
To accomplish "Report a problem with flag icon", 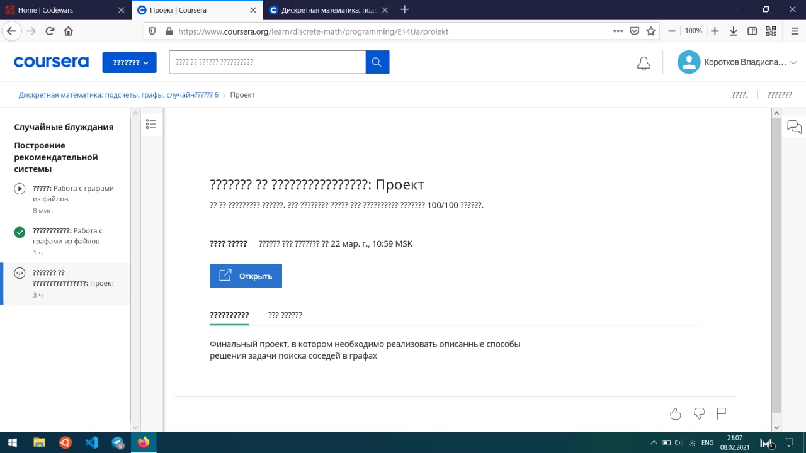I will (x=722, y=413).
